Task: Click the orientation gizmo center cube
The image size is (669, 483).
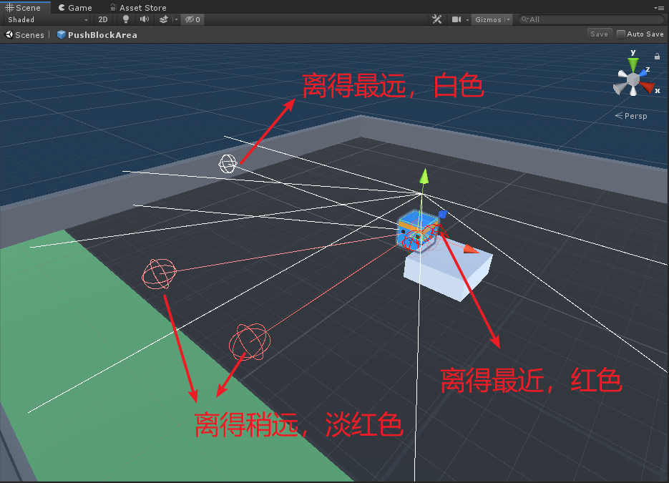Action: point(633,80)
